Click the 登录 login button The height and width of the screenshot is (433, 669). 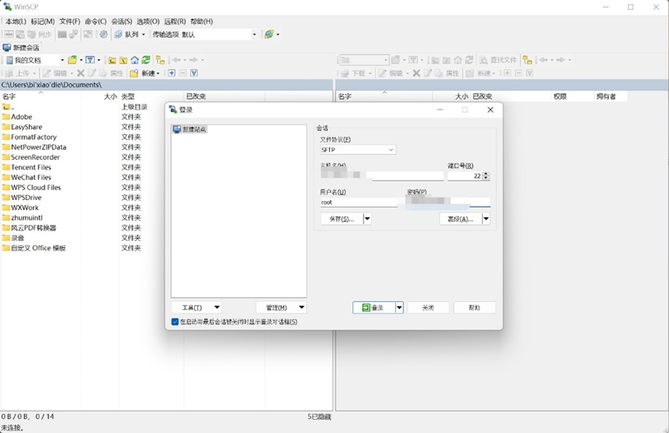[x=374, y=307]
